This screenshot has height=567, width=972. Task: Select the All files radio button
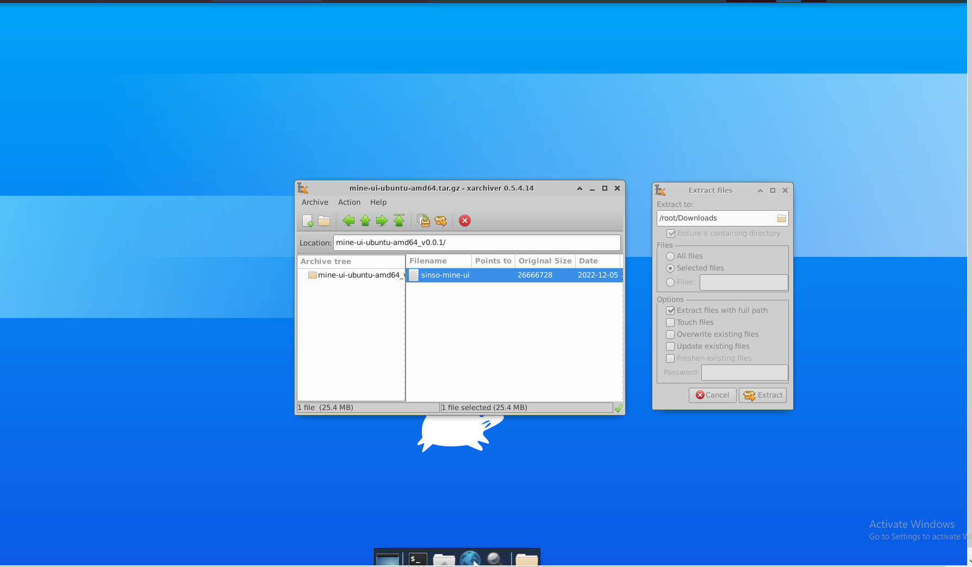coord(670,256)
